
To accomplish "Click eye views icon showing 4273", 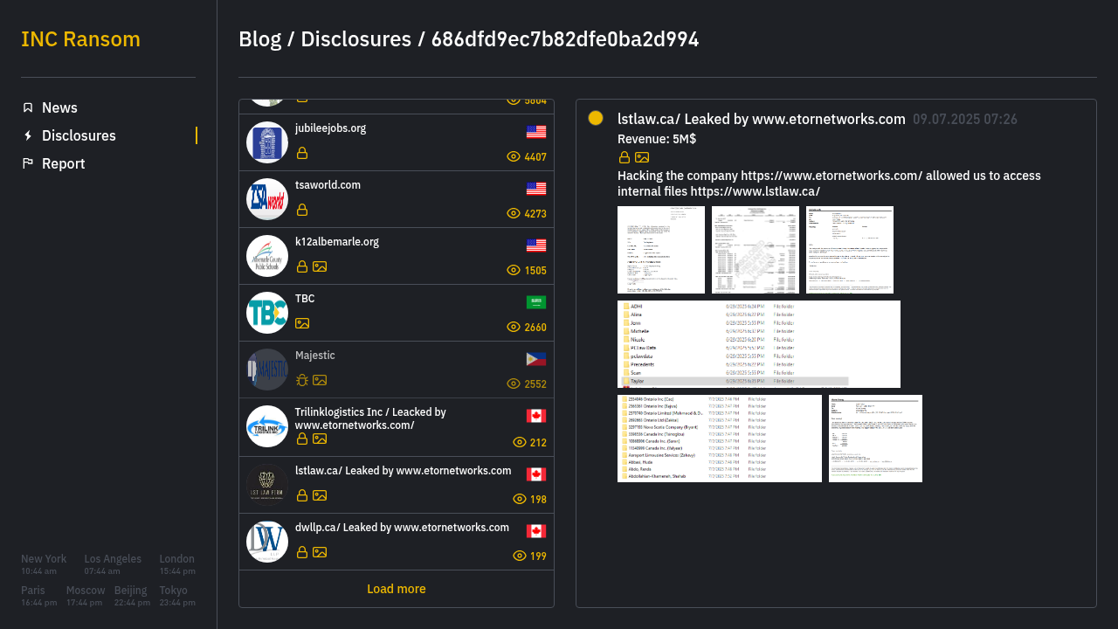I will click(x=514, y=214).
